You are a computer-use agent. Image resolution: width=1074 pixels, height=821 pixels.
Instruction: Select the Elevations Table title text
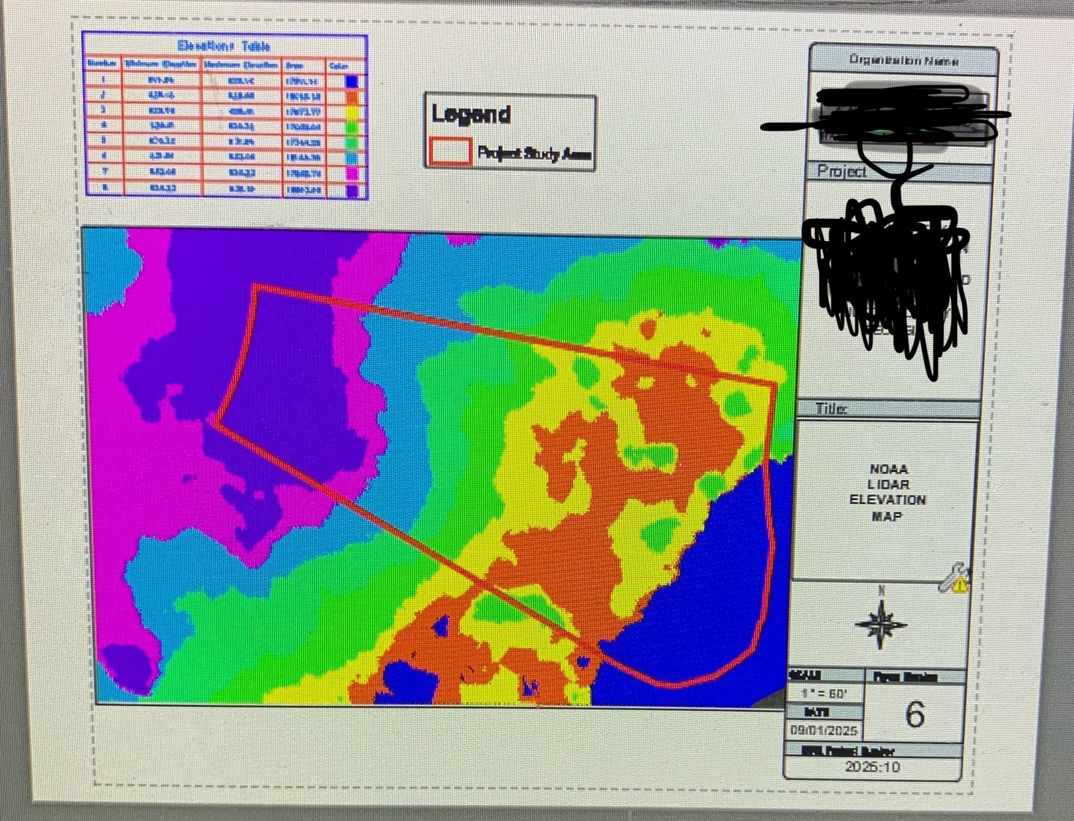click(224, 46)
